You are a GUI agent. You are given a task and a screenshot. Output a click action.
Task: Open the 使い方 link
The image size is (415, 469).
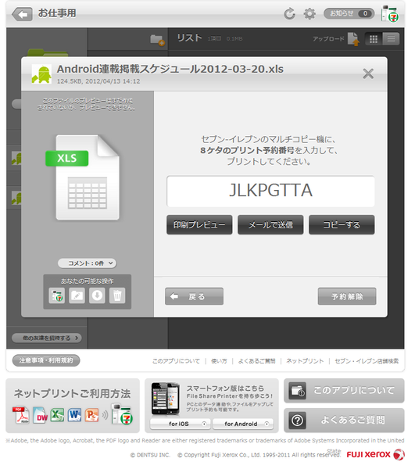219,361
